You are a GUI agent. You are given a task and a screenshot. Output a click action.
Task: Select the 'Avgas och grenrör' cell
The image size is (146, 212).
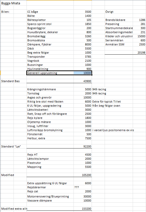pyautogui.click(x=50, y=97)
